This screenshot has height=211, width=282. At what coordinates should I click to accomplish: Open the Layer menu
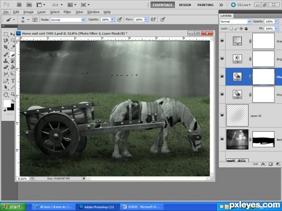41,12
